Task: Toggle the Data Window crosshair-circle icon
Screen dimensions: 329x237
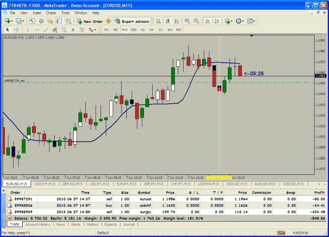Action: point(42,21)
